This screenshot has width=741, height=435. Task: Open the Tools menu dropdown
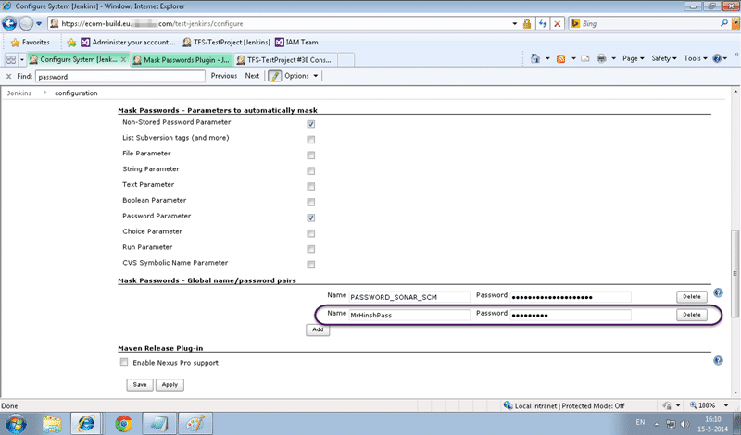pos(696,58)
